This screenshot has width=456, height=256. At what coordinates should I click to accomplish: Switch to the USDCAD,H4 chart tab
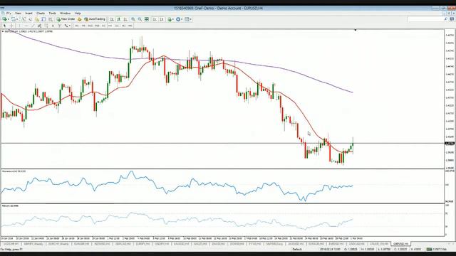tap(356, 244)
